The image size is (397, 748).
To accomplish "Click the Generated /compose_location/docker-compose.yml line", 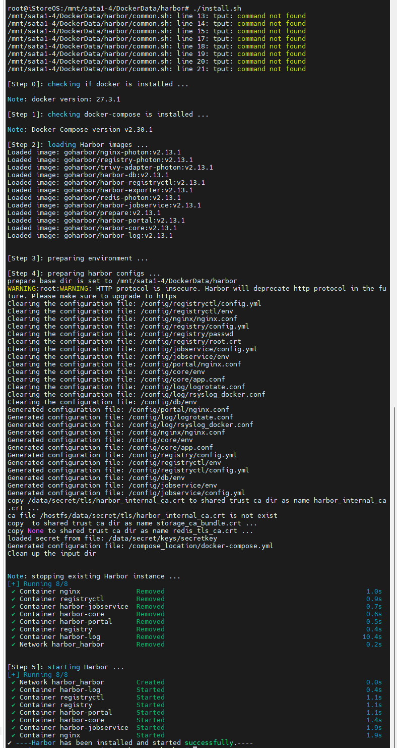I will pos(140,546).
